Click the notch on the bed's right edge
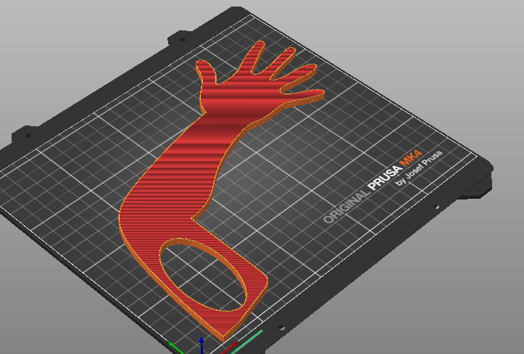Screen dimensions: 524x354 [x=436, y=207]
